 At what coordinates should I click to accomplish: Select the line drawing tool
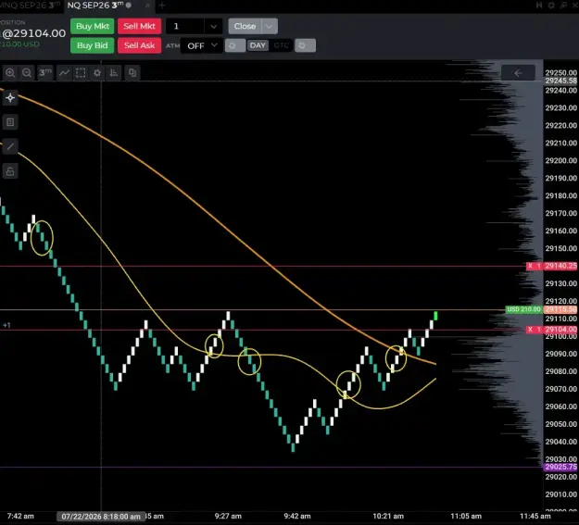10,146
